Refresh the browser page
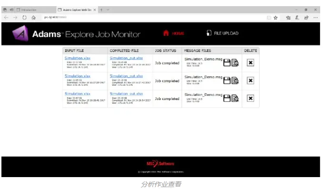The image size is (323, 189). tap(25, 18)
